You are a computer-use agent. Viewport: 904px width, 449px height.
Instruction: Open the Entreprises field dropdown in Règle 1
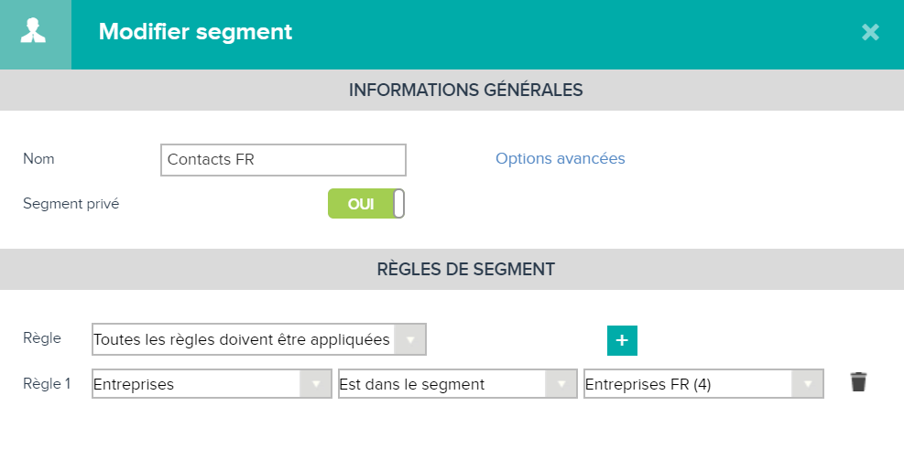212,384
